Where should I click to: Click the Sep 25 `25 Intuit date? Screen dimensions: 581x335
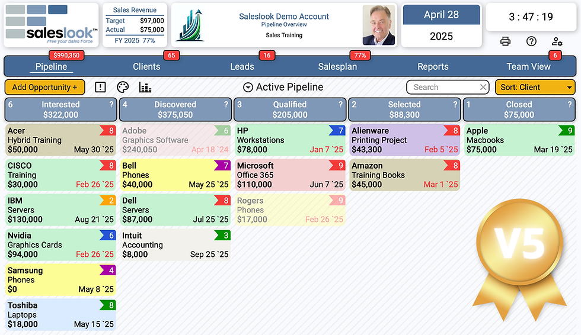pyautogui.click(x=209, y=255)
